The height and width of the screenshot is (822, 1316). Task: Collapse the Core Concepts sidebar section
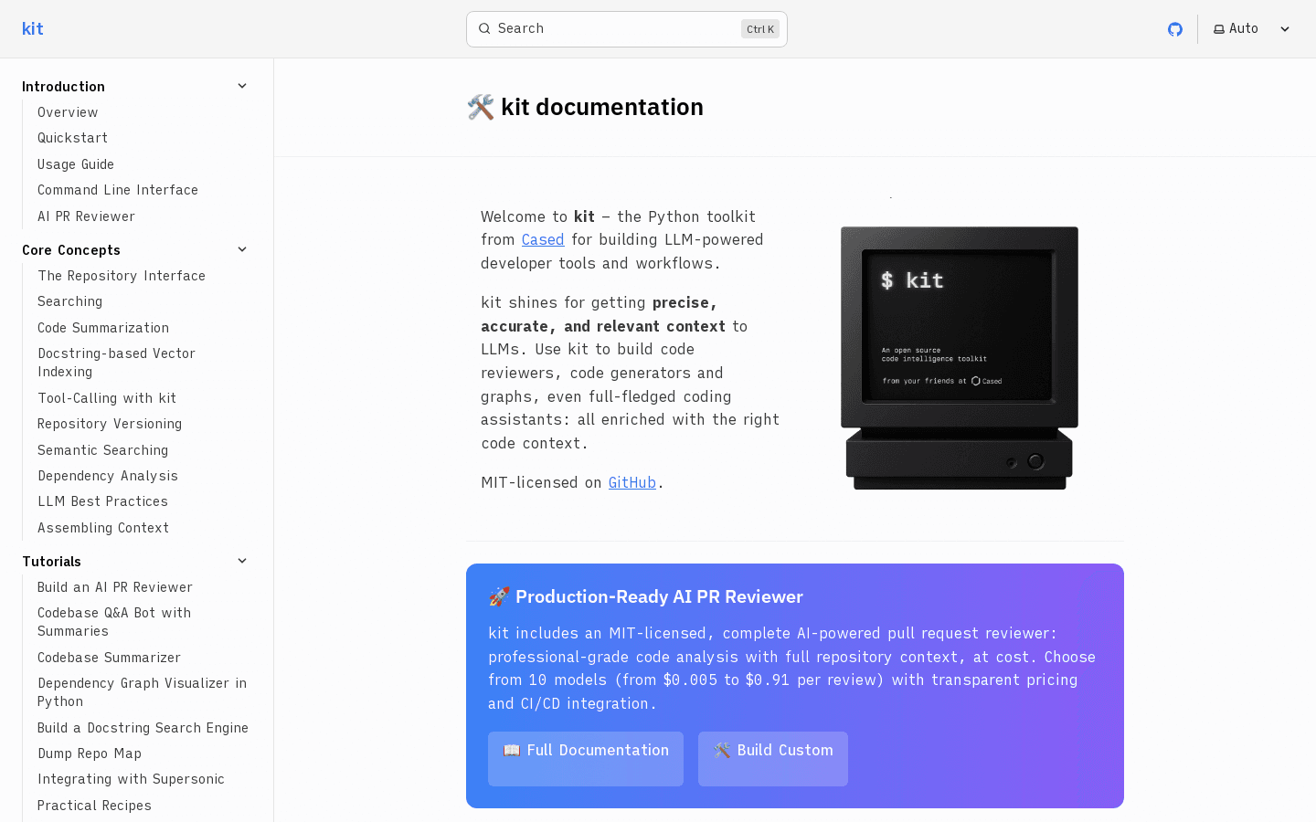tap(242, 249)
